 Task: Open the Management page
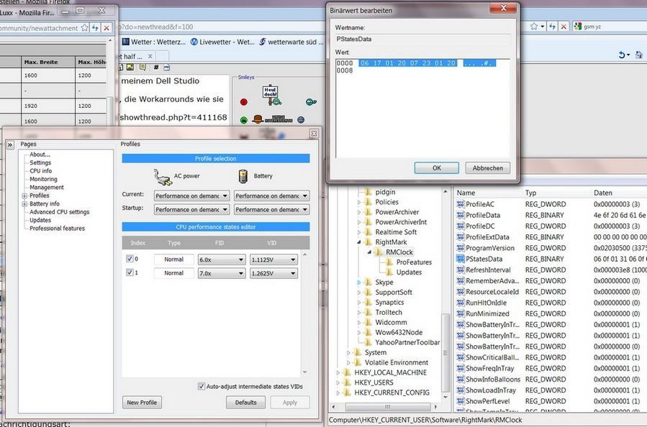point(47,187)
